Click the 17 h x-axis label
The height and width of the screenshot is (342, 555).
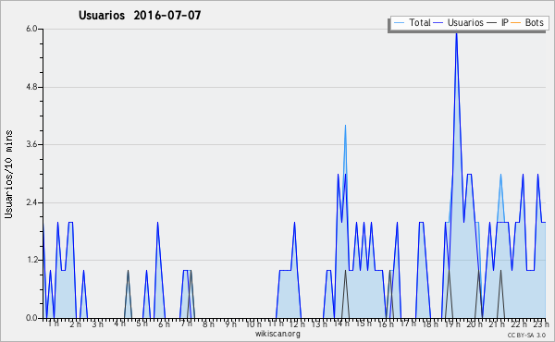[x=408, y=324]
